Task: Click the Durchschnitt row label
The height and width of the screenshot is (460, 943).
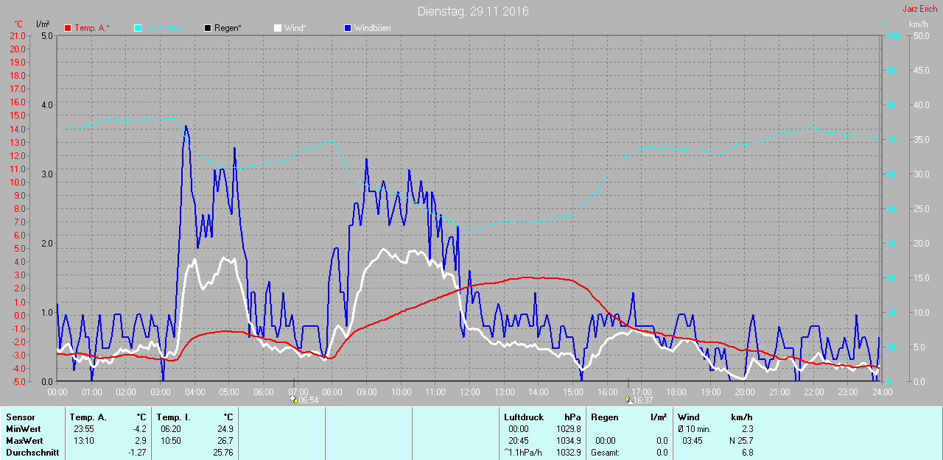Action: tap(32, 453)
